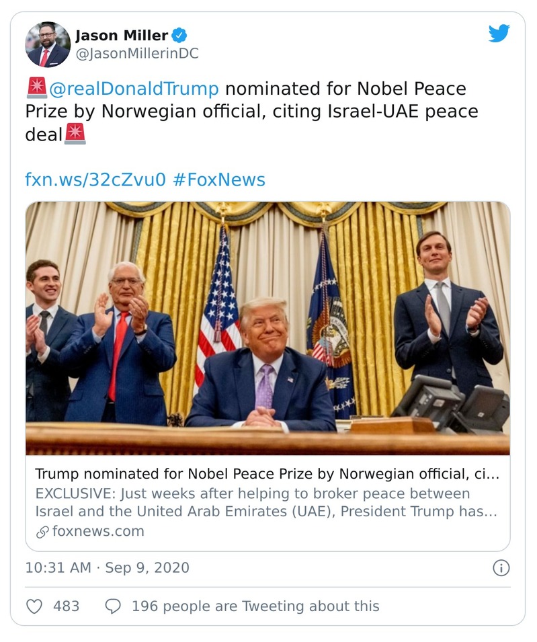The width and height of the screenshot is (537, 642).
Task: Click the #FoxNews hashtag
Action: coord(222,178)
